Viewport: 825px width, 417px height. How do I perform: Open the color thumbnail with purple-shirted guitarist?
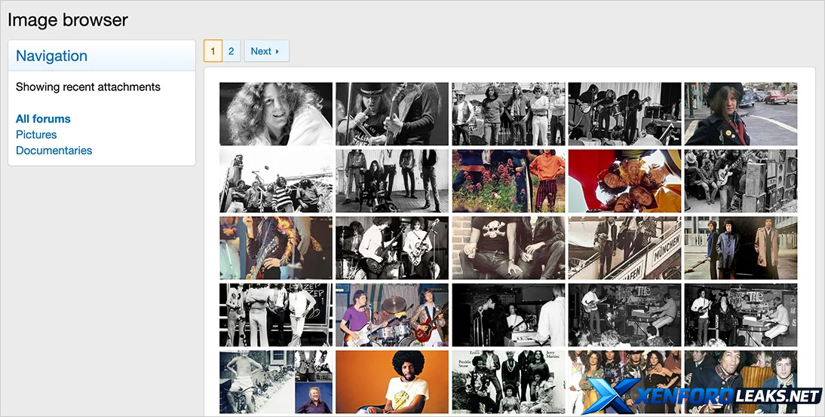tap(391, 315)
